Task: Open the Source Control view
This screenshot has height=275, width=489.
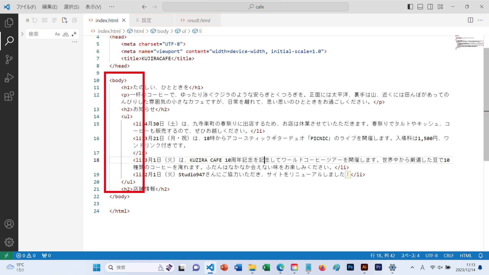Action: pos(9,59)
